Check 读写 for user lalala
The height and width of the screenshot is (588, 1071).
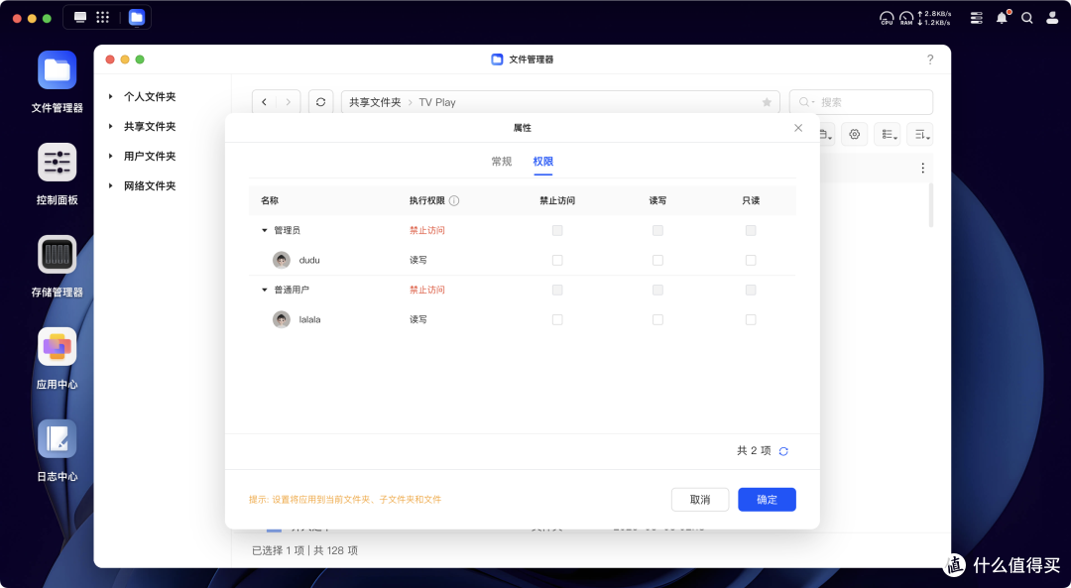coord(657,319)
